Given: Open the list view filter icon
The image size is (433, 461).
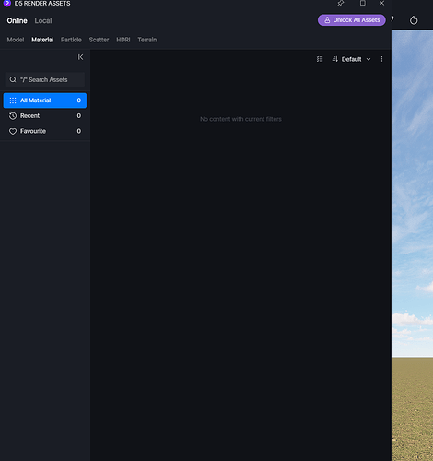Looking at the screenshot, I should tap(320, 59).
